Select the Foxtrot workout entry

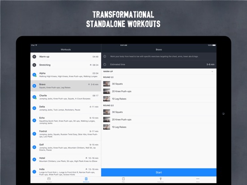[66, 134]
